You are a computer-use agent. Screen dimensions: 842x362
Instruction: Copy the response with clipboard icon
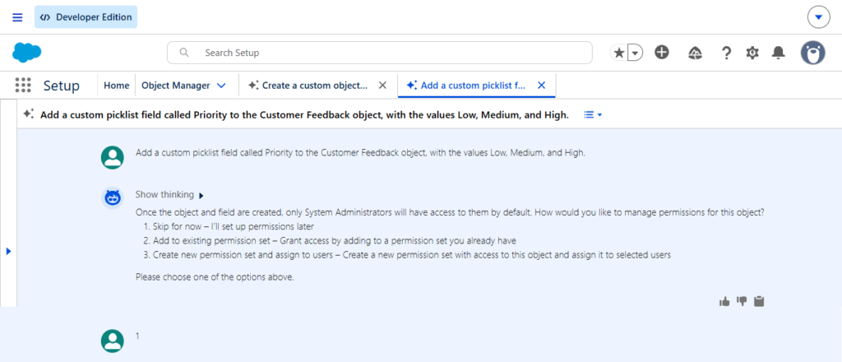pos(759,301)
